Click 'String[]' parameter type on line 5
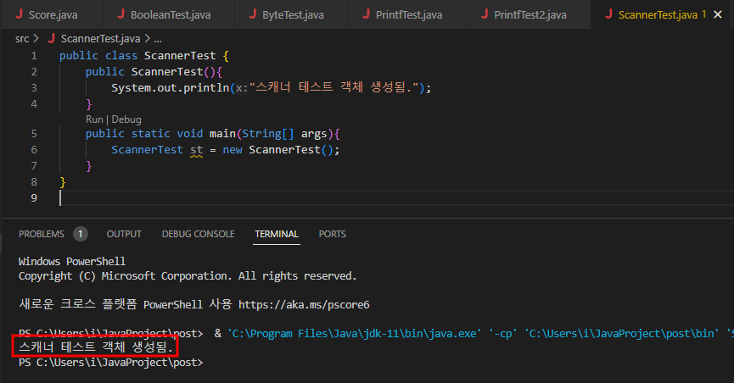The image size is (734, 383). pos(268,133)
